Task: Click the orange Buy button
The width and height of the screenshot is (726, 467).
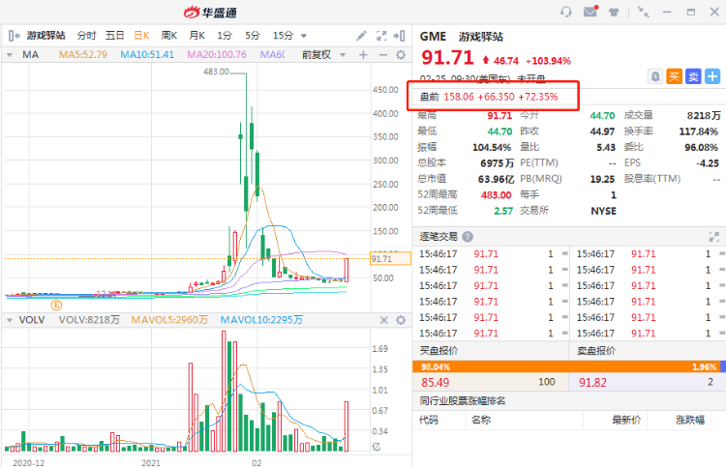Action: 674,76
